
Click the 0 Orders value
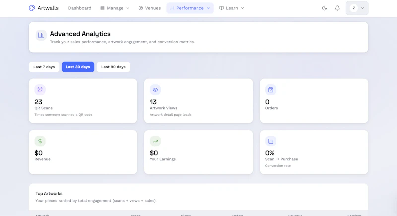[267, 102]
